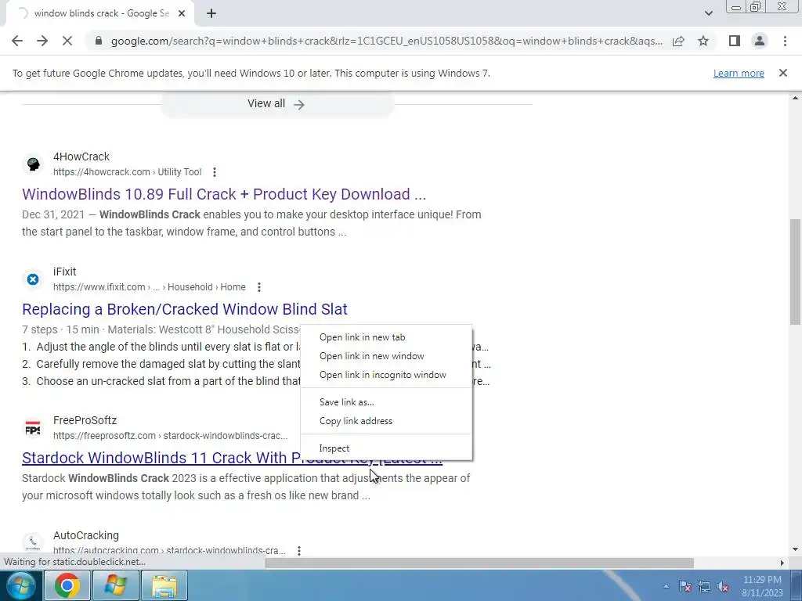Open the Chrome three-dot menu
Viewport: 802px width, 601px height.
coord(785,41)
